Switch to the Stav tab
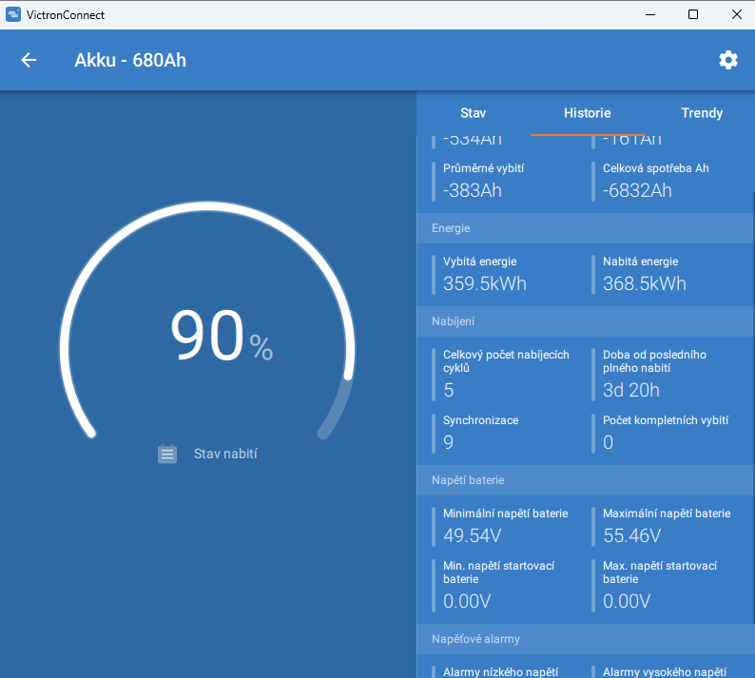The height and width of the screenshot is (678, 755). click(473, 113)
